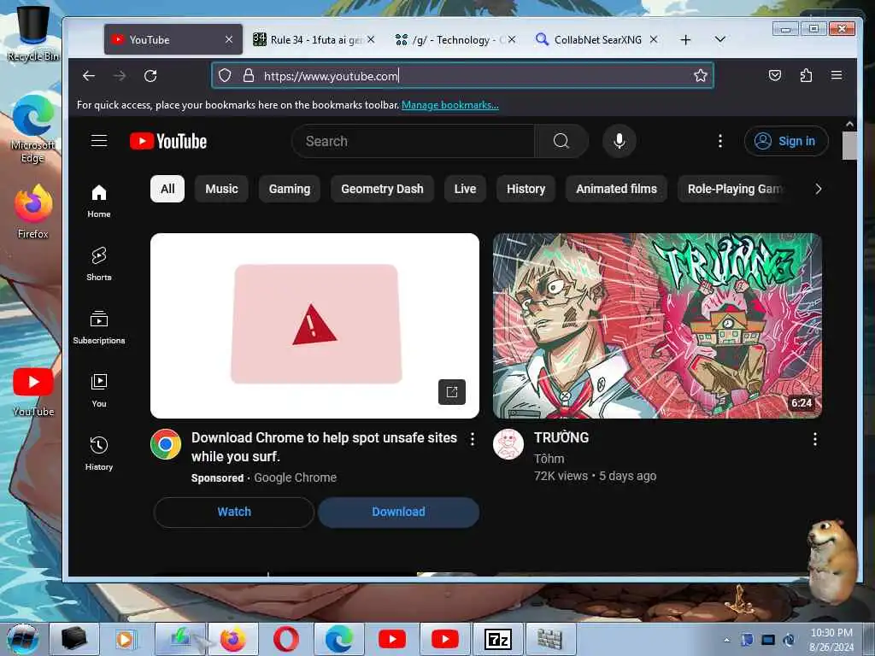The height and width of the screenshot is (656, 875).
Task: Click the ad's open-in-new-window icon
Action: click(x=451, y=391)
